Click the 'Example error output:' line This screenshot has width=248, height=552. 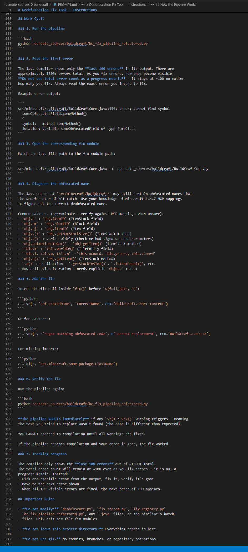tap(39, 94)
